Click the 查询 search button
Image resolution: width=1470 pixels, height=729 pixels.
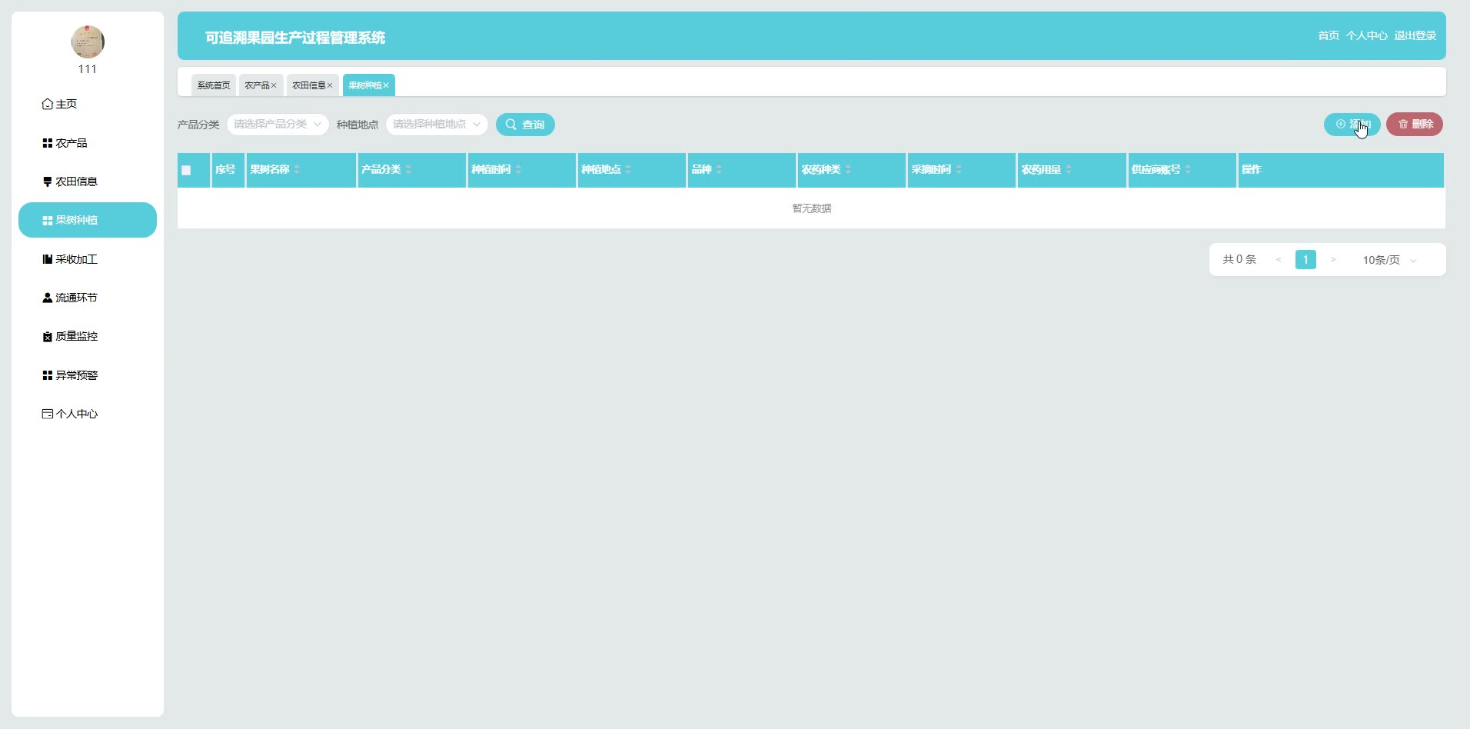coord(525,125)
